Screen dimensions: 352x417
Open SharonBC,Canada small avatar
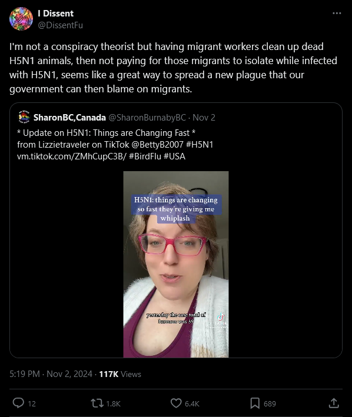pyautogui.click(x=24, y=117)
